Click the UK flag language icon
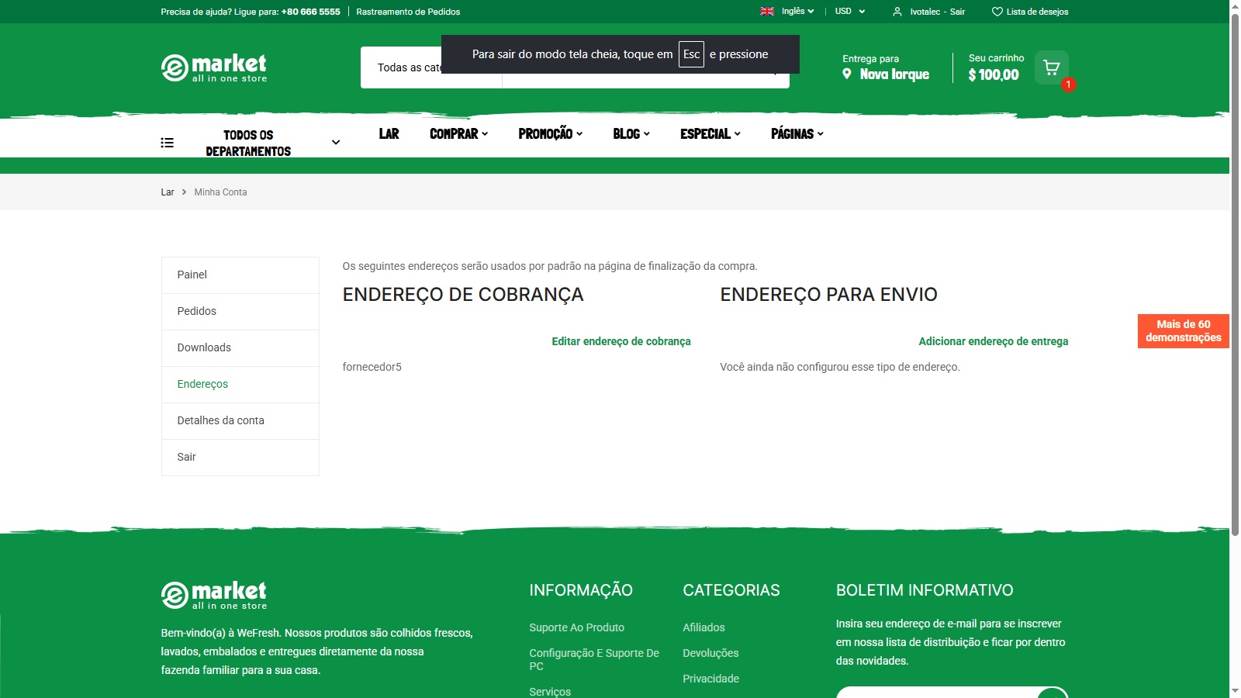 (x=767, y=12)
